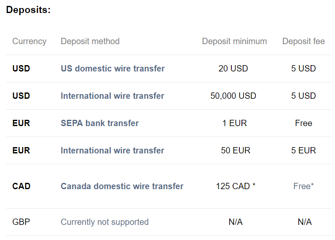This screenshot has height=240, width=335.
Task: Click the CAD currency label
Action: click(x=21, y=186)
